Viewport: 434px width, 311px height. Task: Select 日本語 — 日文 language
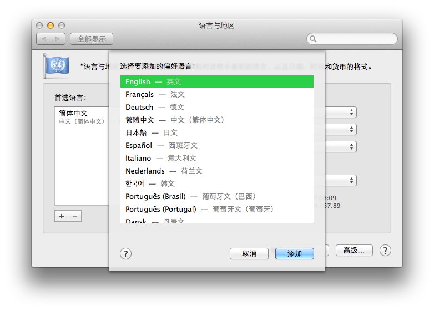217,132
